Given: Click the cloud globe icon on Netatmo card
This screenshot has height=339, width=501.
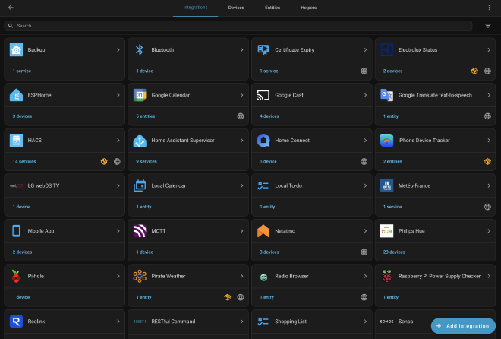Looking at the screenshot, I should pyautogui.click(x=364, y=252).
